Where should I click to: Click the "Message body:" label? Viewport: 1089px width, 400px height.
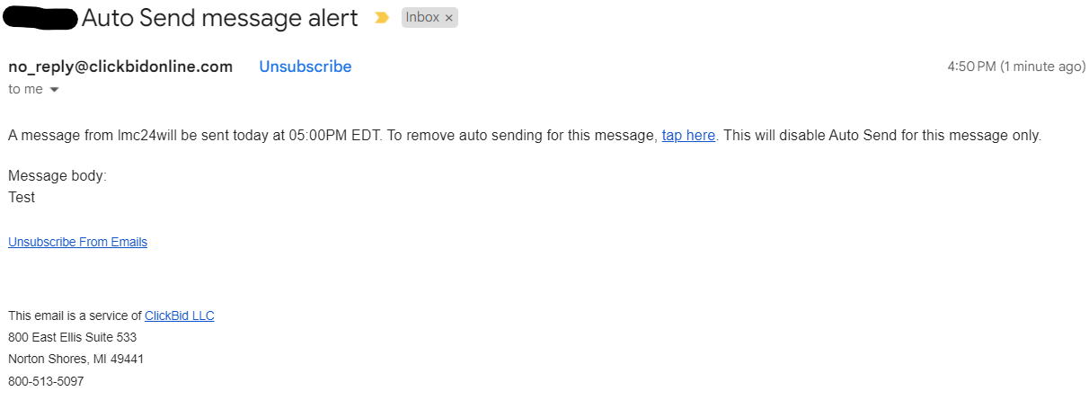click(x=58, y=176)
